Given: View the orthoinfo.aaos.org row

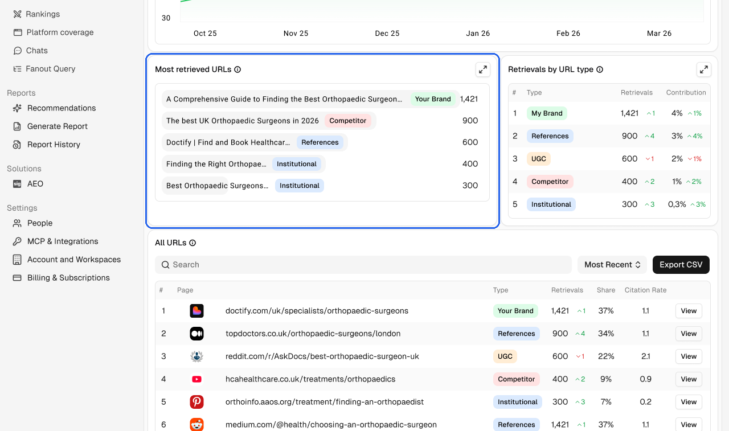Looking at the screenshot, I should tap(689, 402).
